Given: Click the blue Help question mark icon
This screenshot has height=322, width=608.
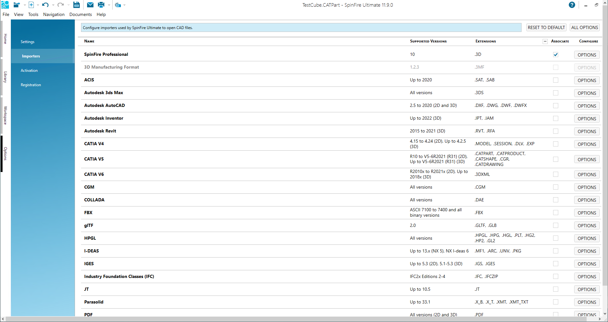Looking at the screenshot, I should click(x=572, y=5).
